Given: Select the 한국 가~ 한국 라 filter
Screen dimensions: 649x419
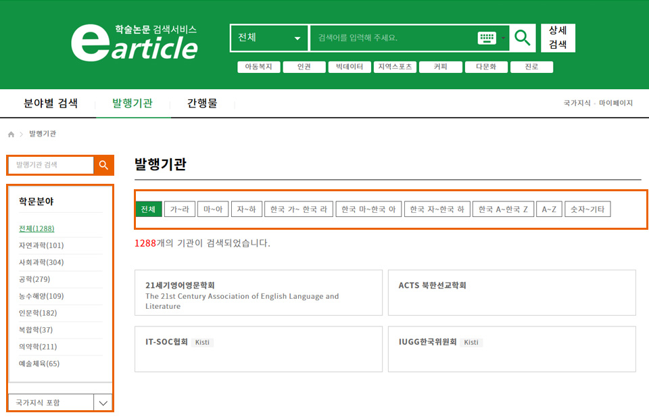Looking at the screenshot, I should 299,209.
